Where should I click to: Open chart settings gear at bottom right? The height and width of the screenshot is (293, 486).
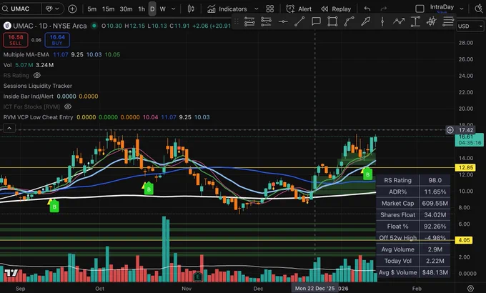[x=470, y=288]
